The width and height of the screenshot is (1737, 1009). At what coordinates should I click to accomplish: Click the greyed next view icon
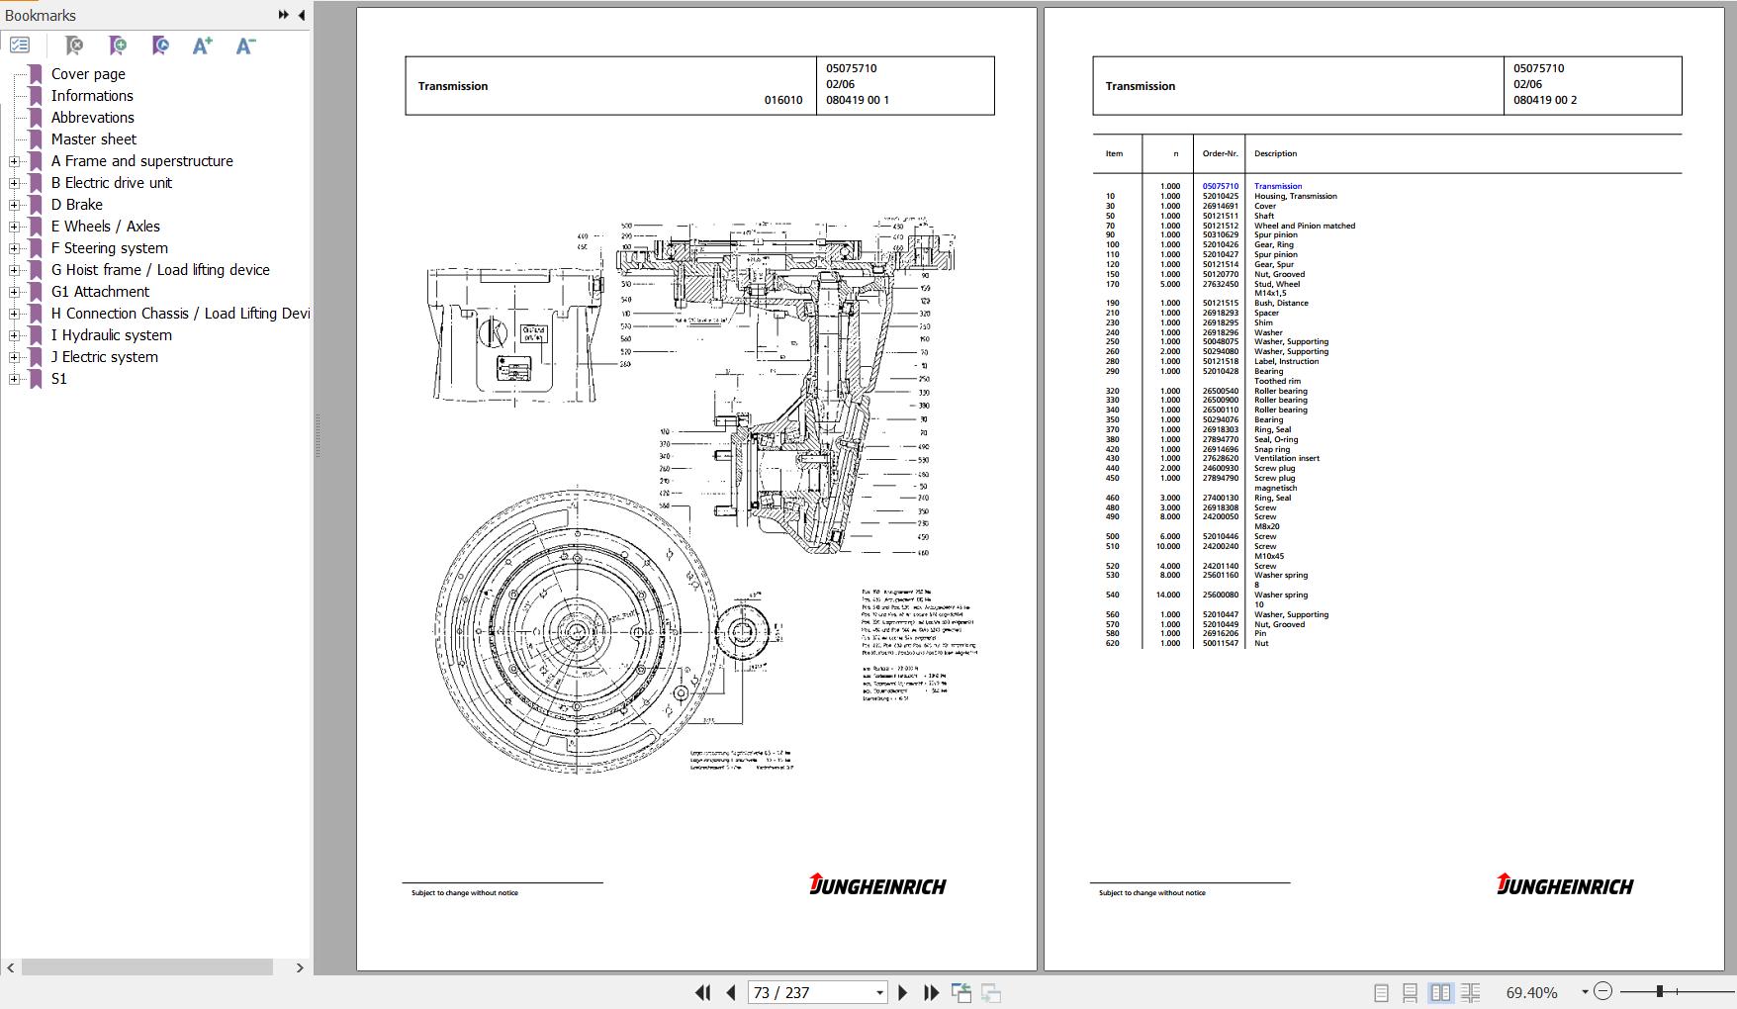tap(991, 992)
